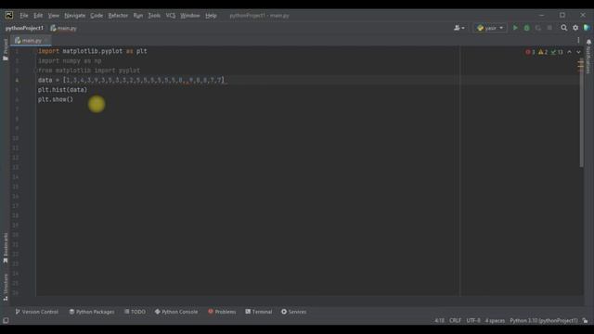Screen dimensions: 594x334
Task: Open the VCS menu
Action: (x=171, y=16)
